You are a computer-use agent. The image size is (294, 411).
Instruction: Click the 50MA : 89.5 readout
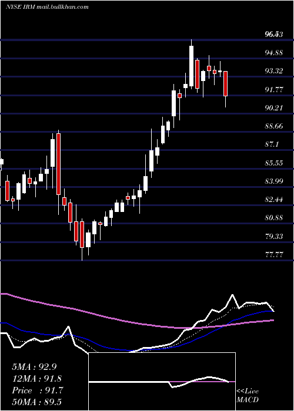click(36, 402)
